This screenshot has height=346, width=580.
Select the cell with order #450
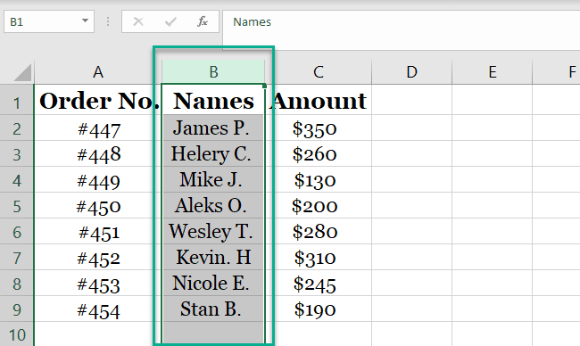[98, 205]
